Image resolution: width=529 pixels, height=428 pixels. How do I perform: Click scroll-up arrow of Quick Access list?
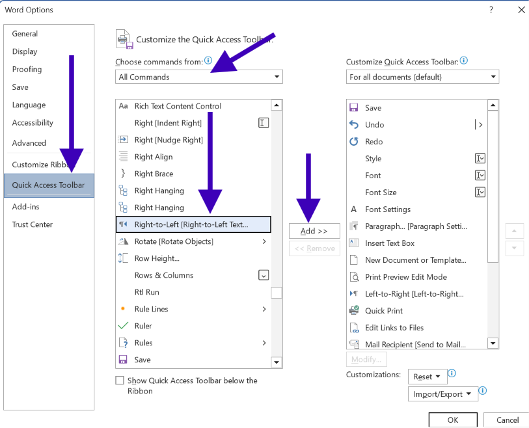[x=493, y=105]
